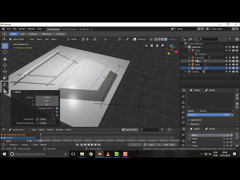Select the Scale tool in viewport toolbar
The width and height of the screenshot is (240, 180).
[5, 77]
